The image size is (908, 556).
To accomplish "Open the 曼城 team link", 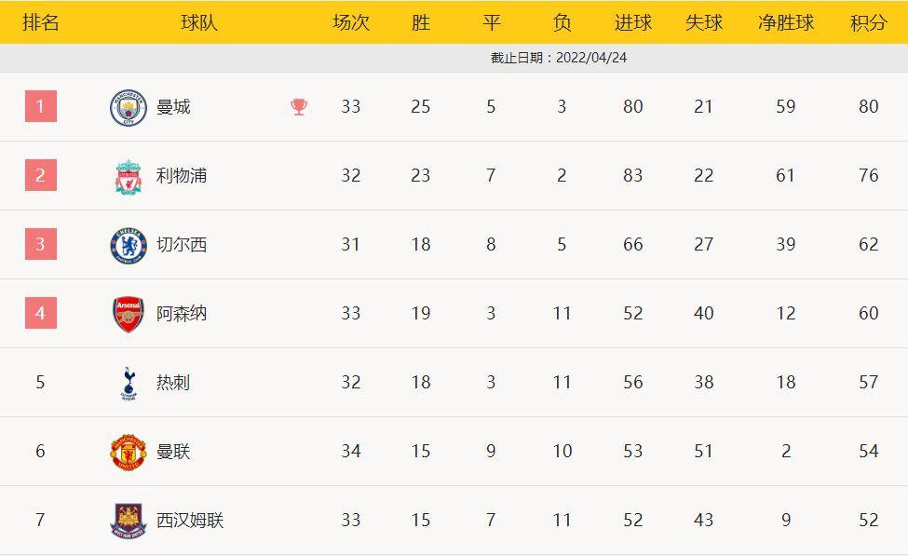I will pos(173,107).
